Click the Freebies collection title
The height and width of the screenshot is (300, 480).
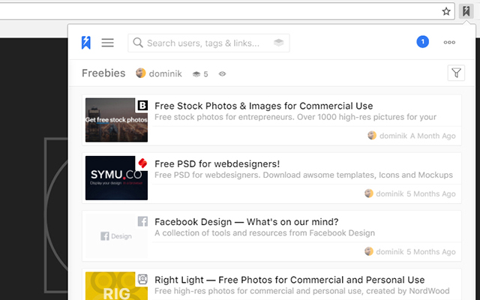103,73
